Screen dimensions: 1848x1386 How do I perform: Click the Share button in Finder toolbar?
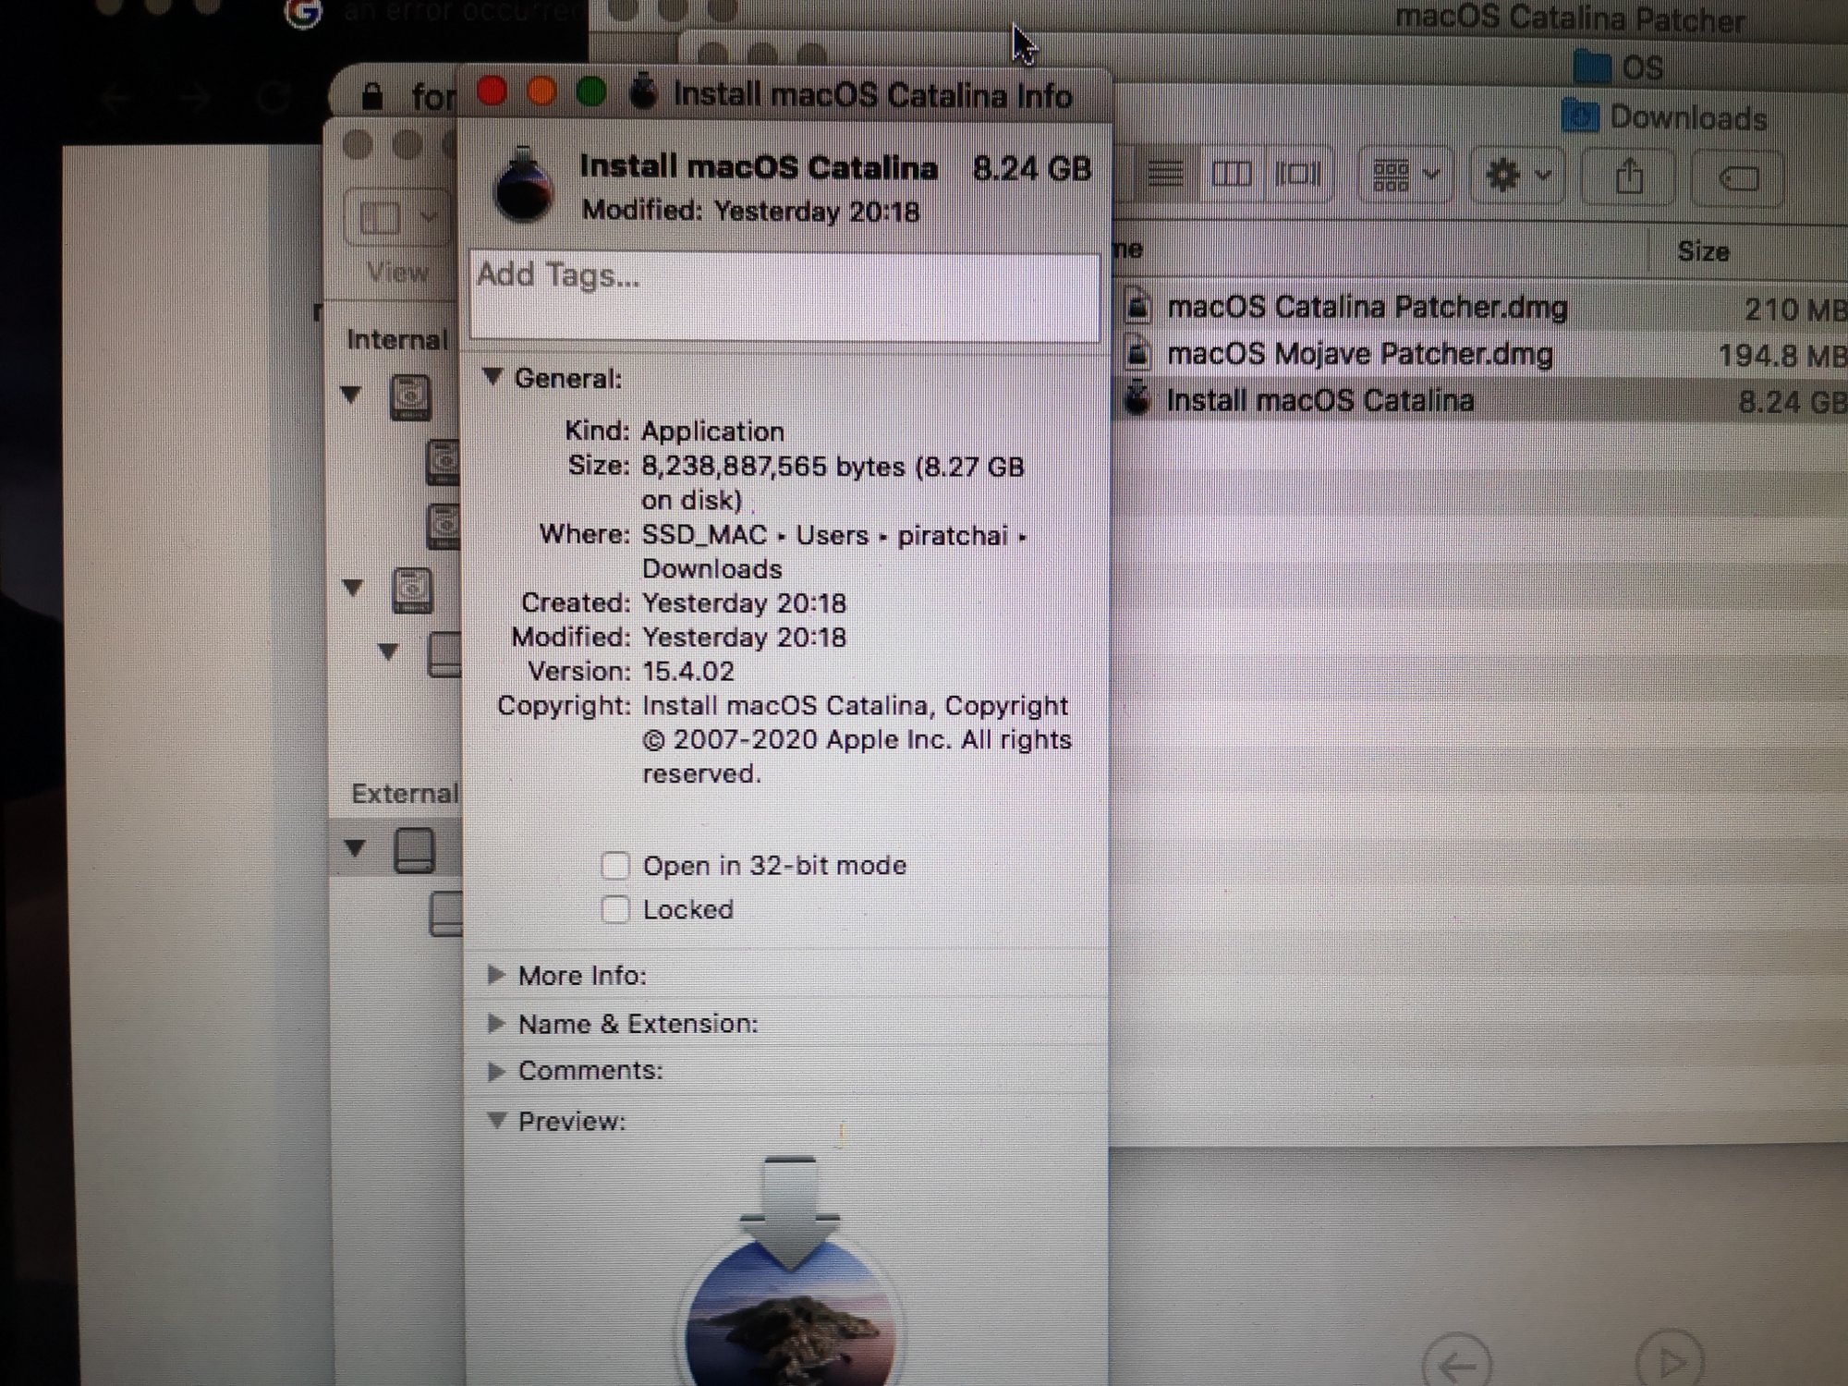[x=1629, y=176]
